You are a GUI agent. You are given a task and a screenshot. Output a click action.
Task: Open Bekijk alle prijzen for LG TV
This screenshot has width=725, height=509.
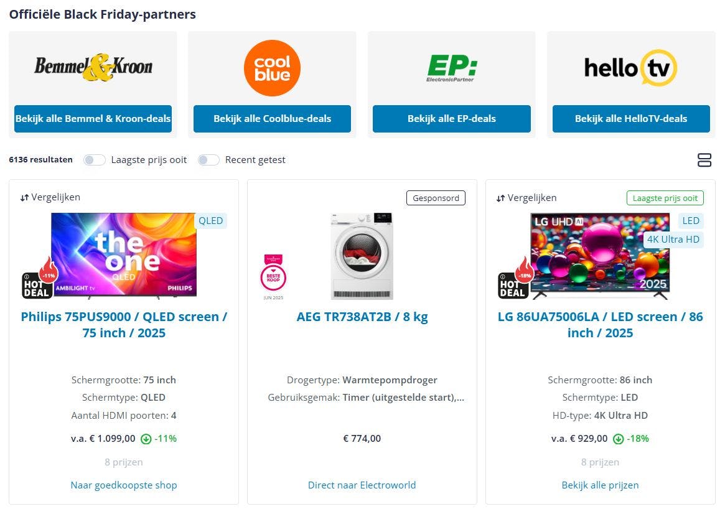[600, 485]
